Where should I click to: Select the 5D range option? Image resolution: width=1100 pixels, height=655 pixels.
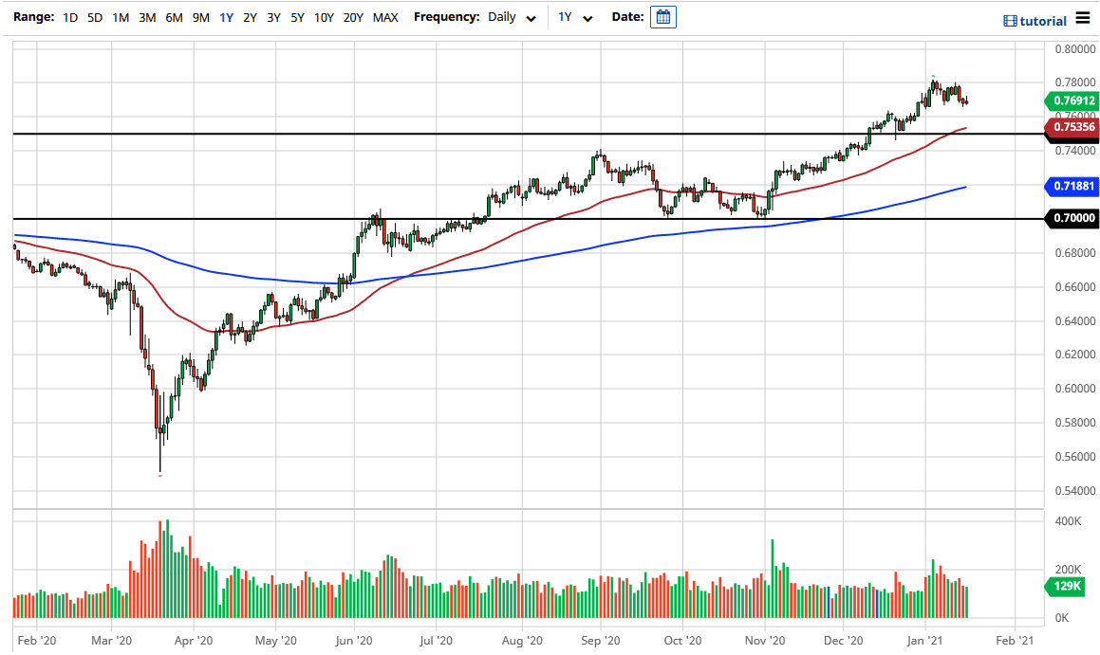[x=93, y=17]
